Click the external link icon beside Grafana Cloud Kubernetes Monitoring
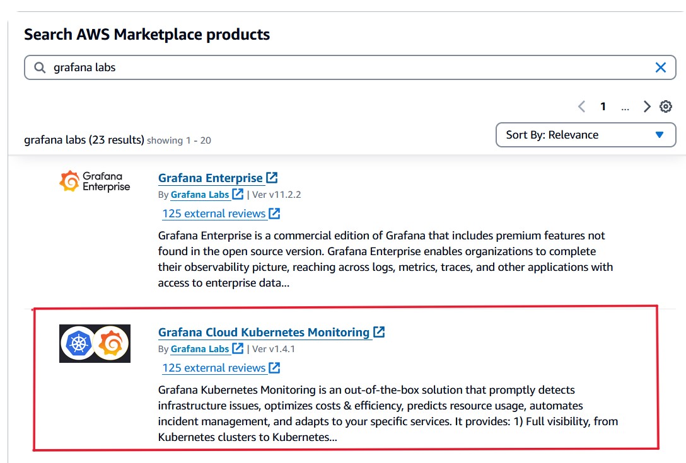 tap(380, 332)
